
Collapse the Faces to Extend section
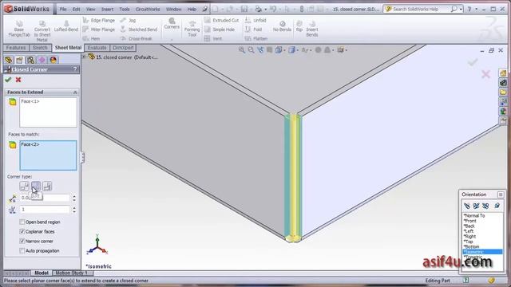[75, 92]
